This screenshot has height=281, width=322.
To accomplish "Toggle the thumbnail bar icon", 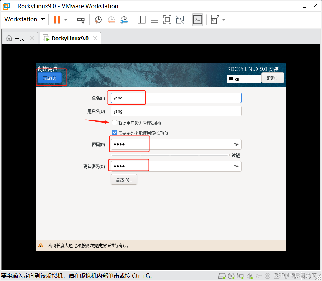I will (x=154, y=20).
